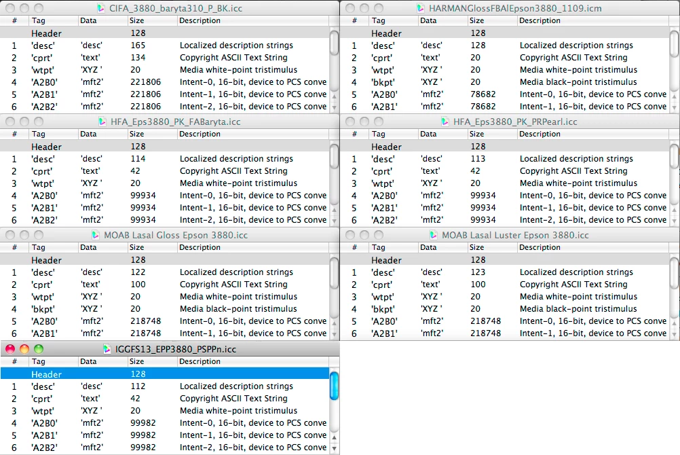The height and width of the screenshot is (455, 680).
Task: Select 'desc' row sized 123 in MOAB Luster
Action: tap(505, 272)
